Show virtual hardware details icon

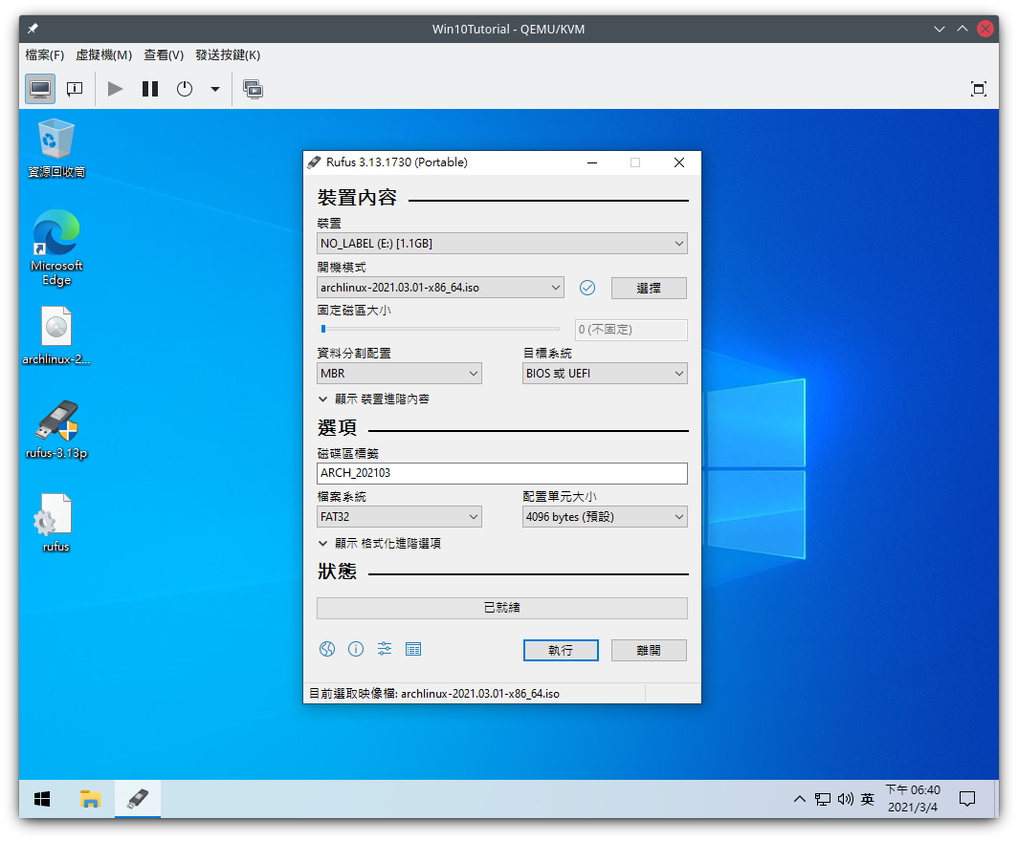tap(75, 89)
